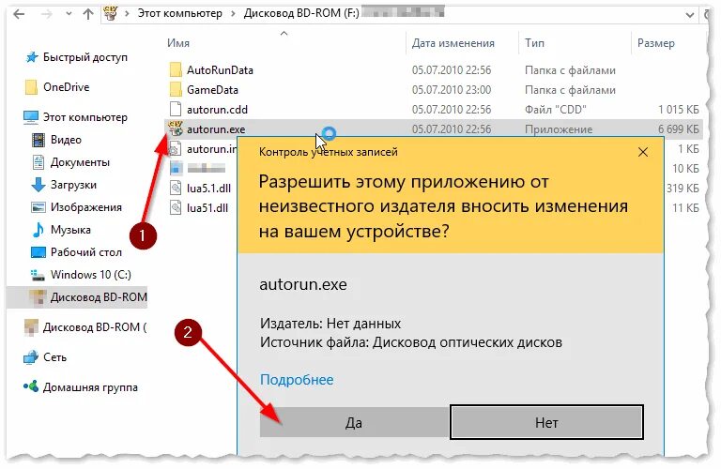Click the '6 699 КБ' size cell
Image resolution: width=721 pixels, height=469 pixels.
coord(678,129)
